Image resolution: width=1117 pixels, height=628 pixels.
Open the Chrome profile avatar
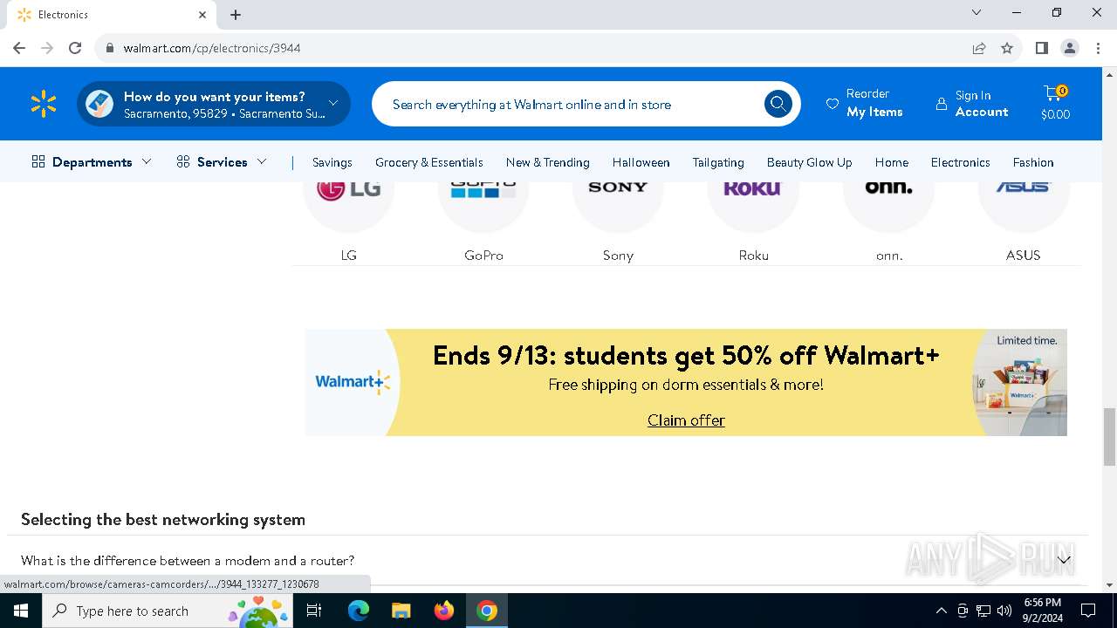click(1070, 48)
